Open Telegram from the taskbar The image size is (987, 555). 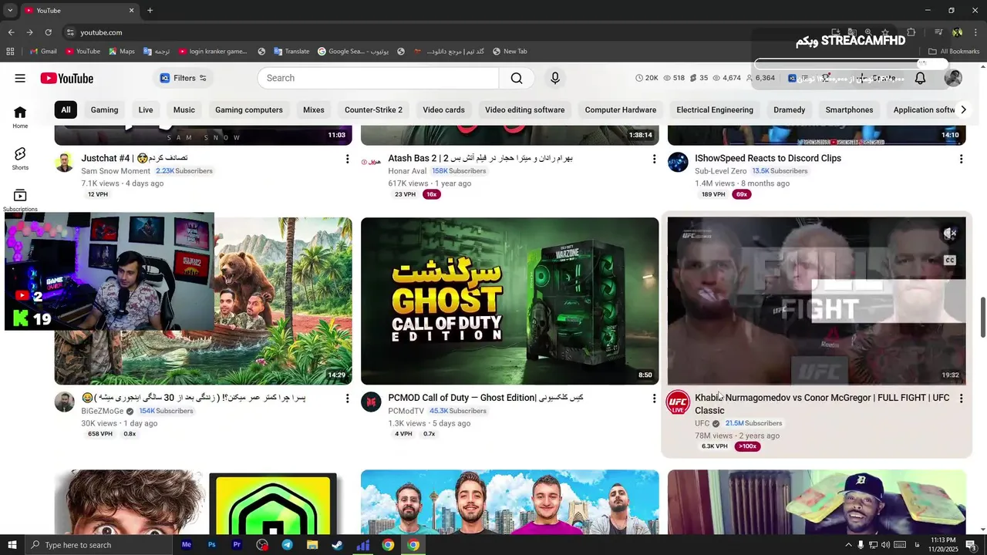coord(287,545)
